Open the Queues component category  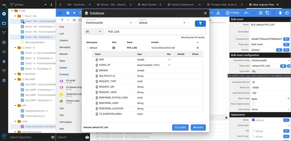(x=63, y=68)
